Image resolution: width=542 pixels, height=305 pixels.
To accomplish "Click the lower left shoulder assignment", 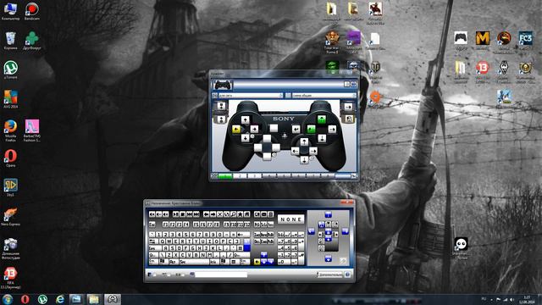I will click(x=221, y=119).
